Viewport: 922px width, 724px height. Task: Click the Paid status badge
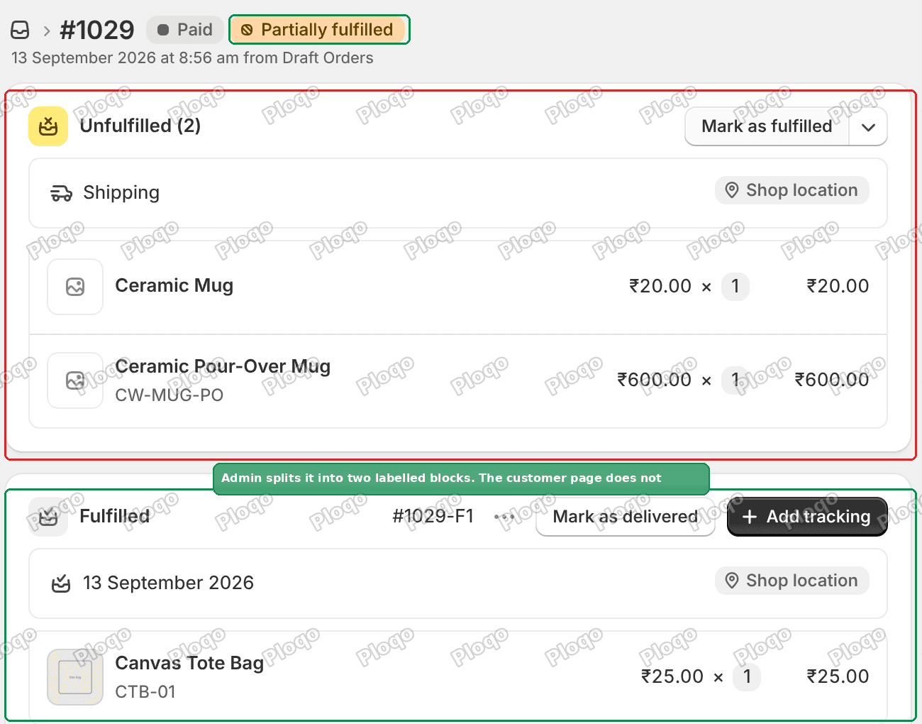click(x=185, y=30)
